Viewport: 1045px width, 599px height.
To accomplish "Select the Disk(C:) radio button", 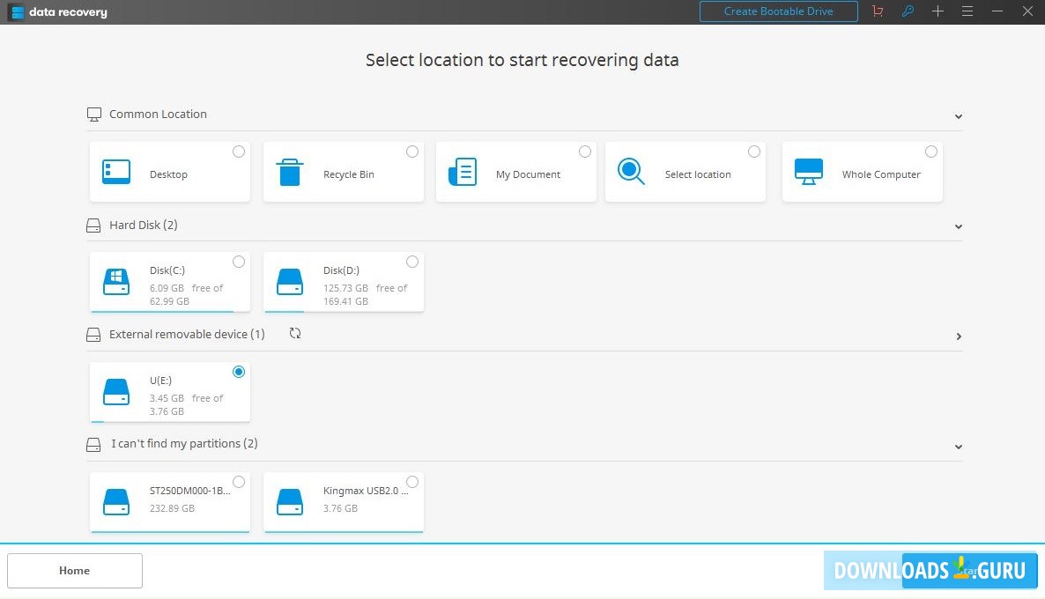I will coord(238,261).
